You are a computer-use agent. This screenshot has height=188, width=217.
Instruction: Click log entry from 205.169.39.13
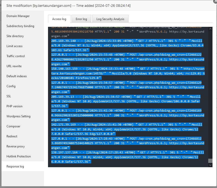click(x=126, y=101)
